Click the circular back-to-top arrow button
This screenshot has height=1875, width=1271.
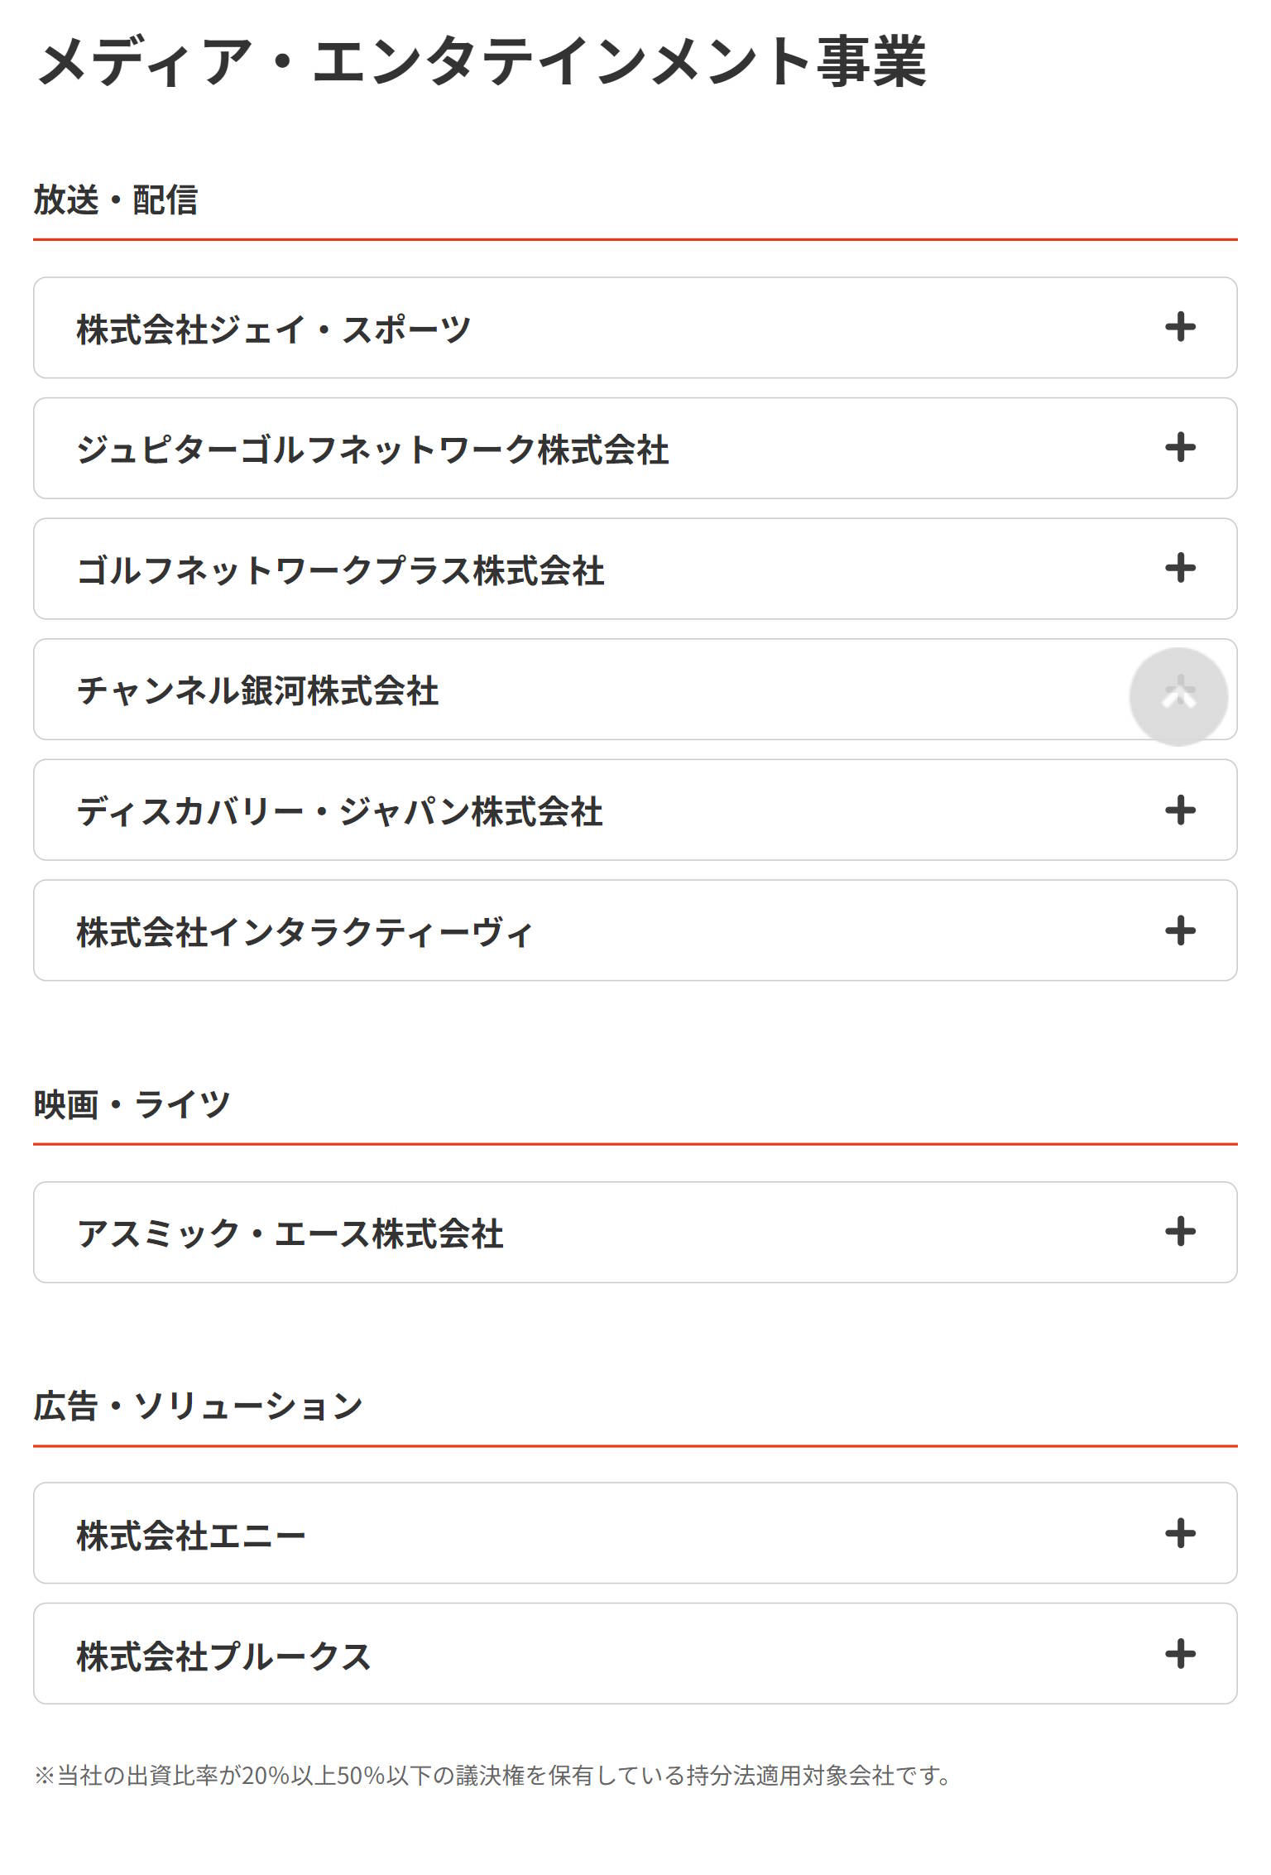(1178, 696)
